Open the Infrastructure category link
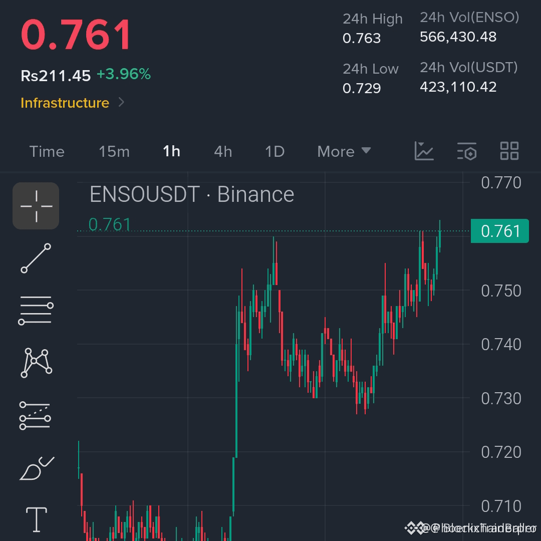The width and height of the screenshot is (541, 541). 65,103
